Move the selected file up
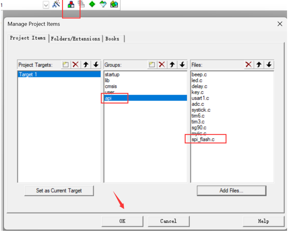 coord(259,65)
